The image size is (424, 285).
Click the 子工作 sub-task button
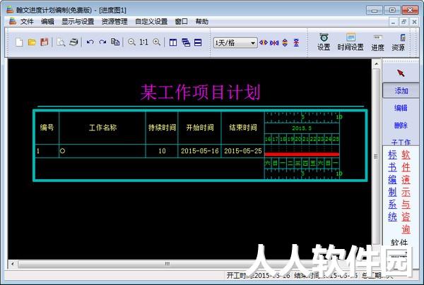click(x=401, y=142)
